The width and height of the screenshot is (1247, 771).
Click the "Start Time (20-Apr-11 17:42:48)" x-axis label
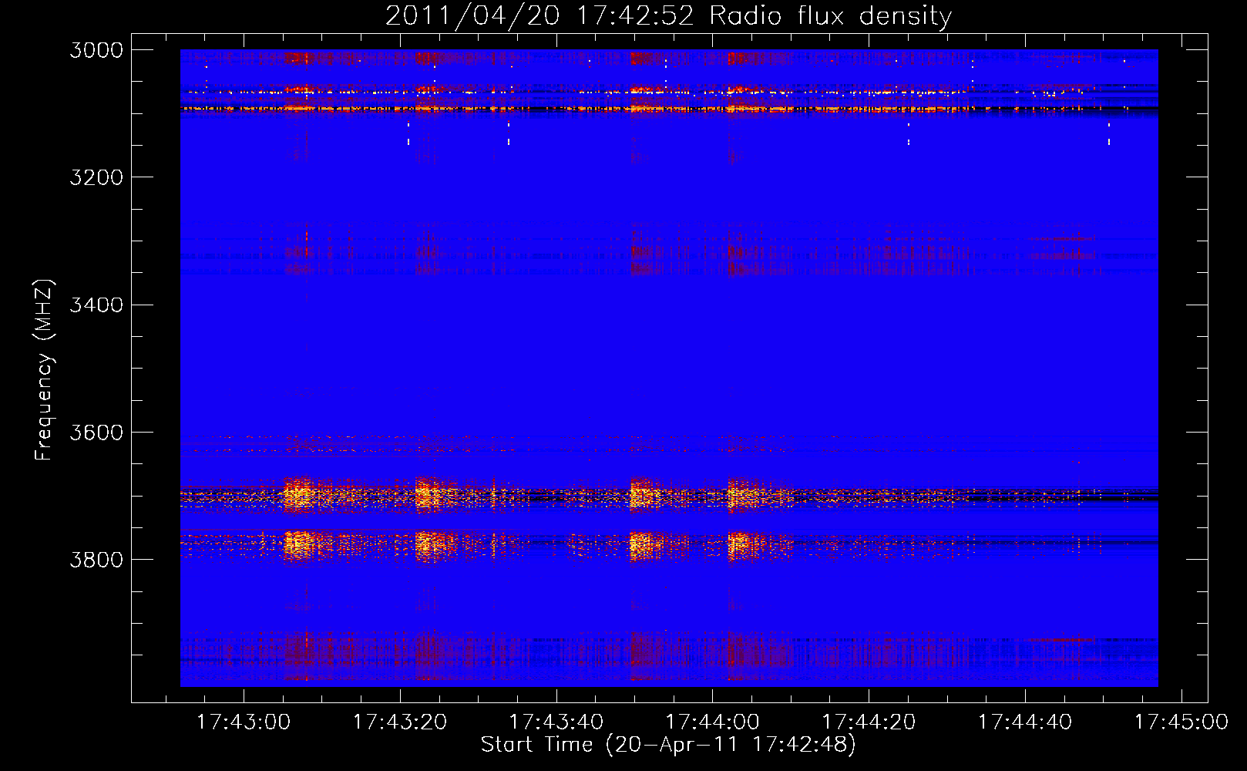pyautogui.click(x=668, y=745)
